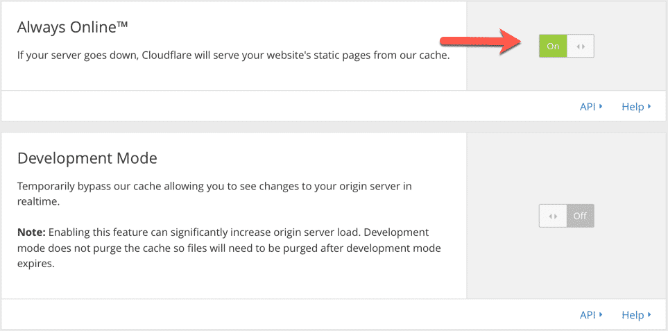Image resolution: width=668 pixels, height=331 pixels.
Task: Click the slider grip on Always Online switch
Action: 581,46
